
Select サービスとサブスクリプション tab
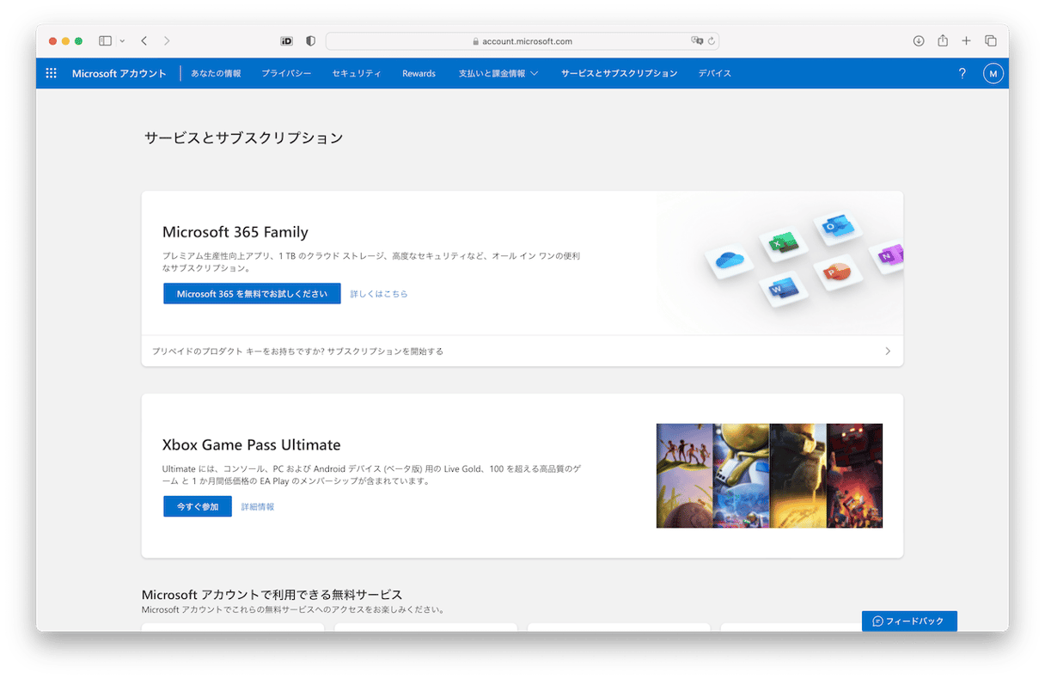pos(619,74)
